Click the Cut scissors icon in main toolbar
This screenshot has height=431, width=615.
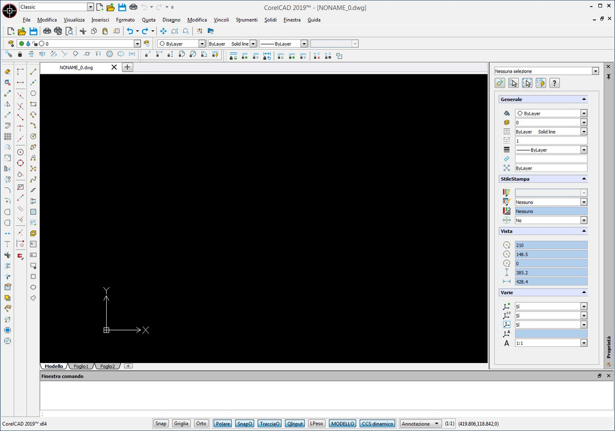pos(83,31)
